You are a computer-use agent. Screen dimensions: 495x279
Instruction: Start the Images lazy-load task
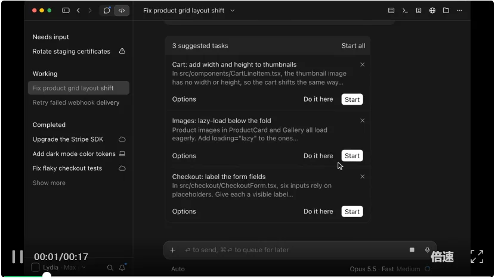pos(352,156)
